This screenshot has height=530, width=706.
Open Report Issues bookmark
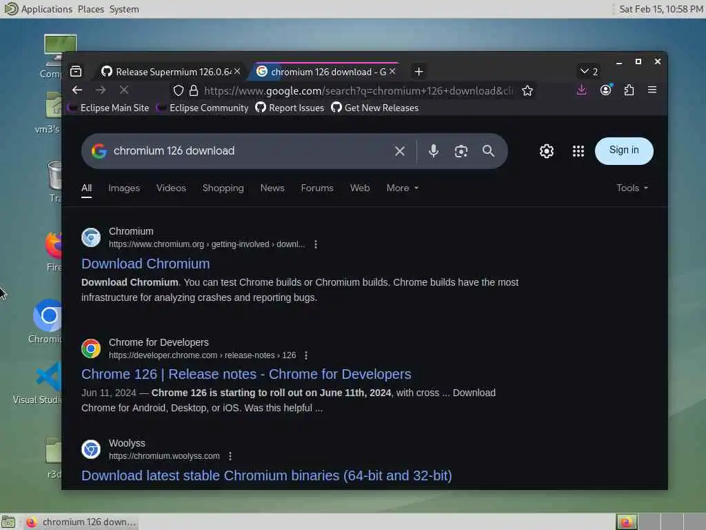(290, 108)
